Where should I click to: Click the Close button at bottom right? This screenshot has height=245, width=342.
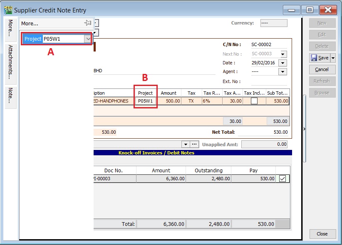tap(322, 234)
